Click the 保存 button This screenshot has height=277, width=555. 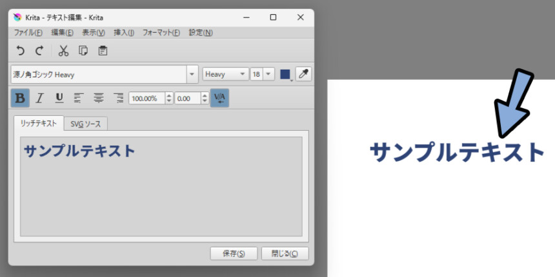234,254
